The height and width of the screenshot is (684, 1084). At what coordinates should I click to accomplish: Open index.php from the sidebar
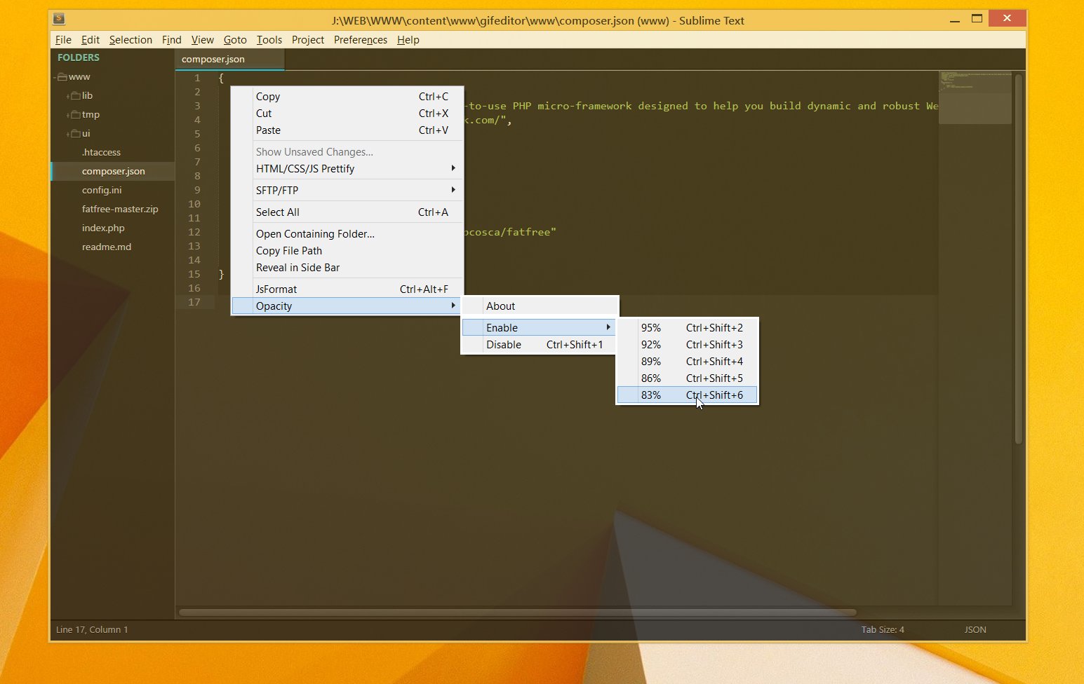point(103,228)
